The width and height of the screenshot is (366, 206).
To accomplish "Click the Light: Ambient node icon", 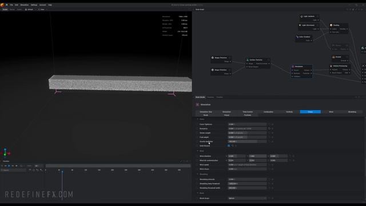I will 301,17.
